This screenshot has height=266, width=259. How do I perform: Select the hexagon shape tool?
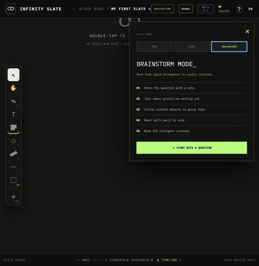14,141
